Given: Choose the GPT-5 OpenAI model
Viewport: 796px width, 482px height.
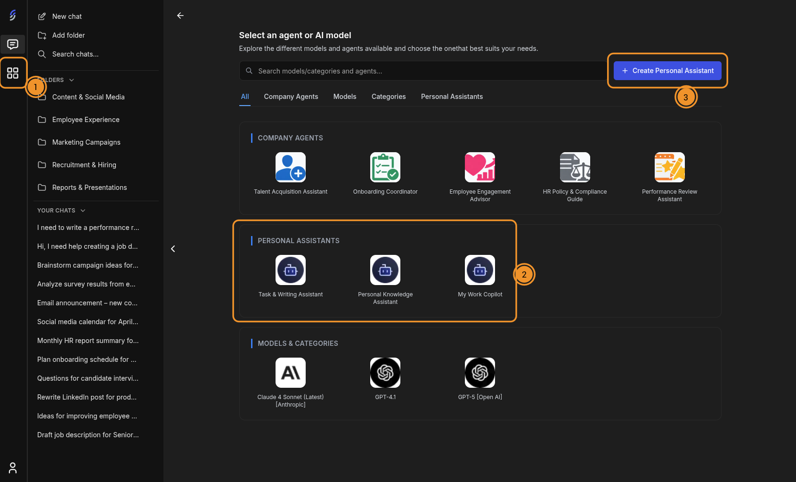Looking at the screenshot, I should click(x=479, y=377).
